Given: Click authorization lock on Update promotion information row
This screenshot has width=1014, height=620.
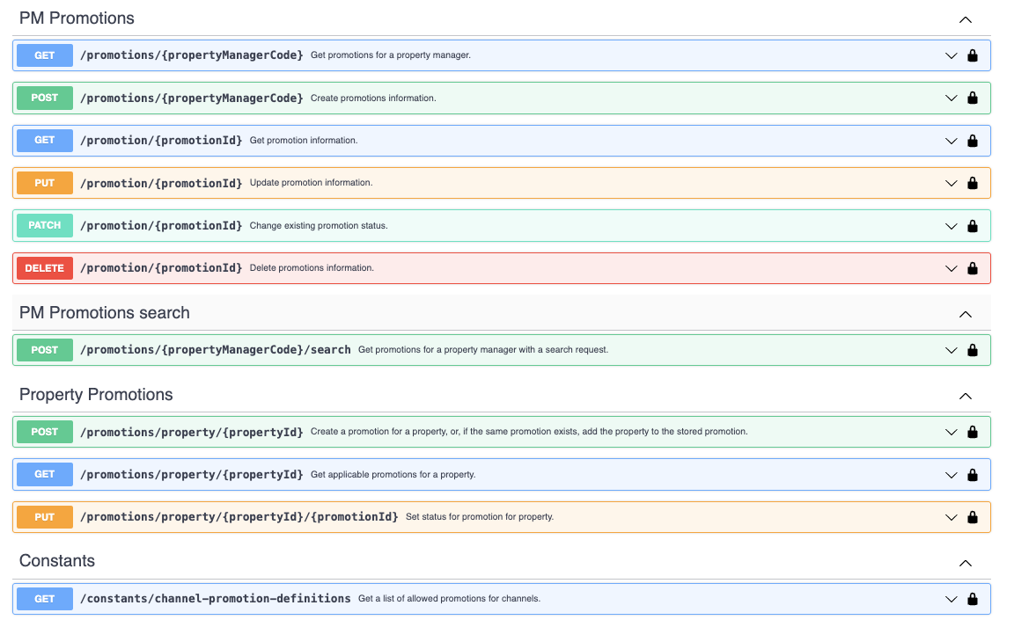Looking at the screenshot, I should click(973, 183).
